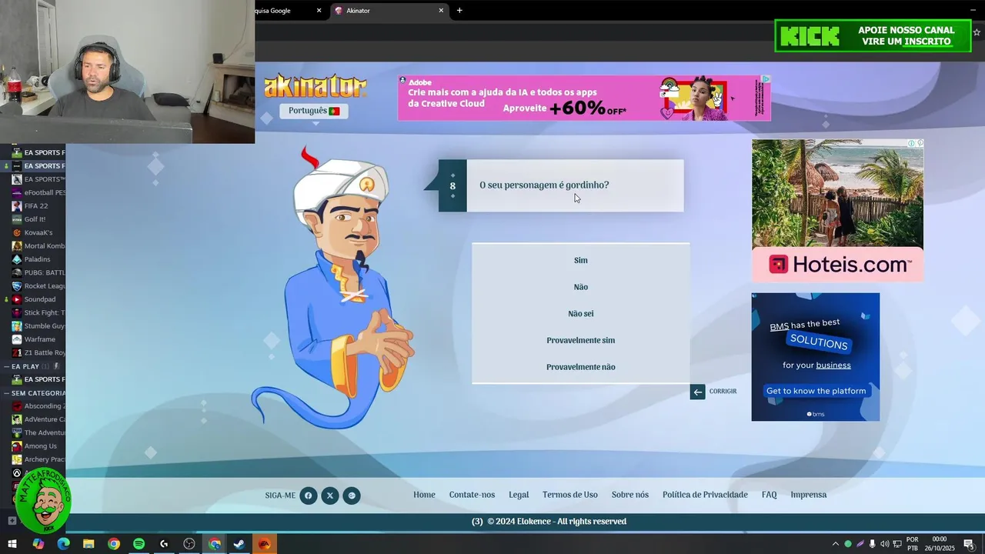Open the third social icon beside X
This screenshot has width=985, height=554.
pyautogui.click(x=352, y=496)
